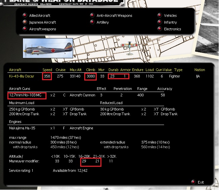Click the Aircraft Engine label

coord(81,128)
